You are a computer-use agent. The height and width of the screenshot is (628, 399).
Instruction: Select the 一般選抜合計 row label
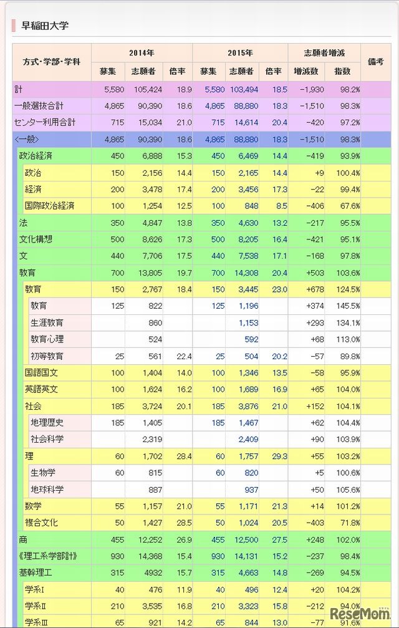pyautogui.click(x=39, y=106)
